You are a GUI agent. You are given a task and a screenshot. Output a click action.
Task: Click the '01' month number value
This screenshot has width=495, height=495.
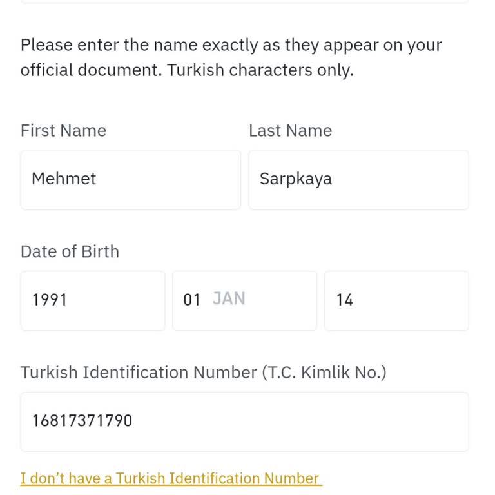pos(191,300)
